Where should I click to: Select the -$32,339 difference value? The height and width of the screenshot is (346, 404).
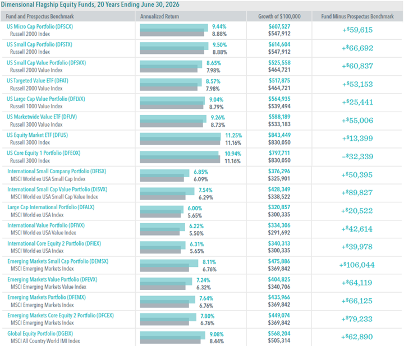pos(357,156)
